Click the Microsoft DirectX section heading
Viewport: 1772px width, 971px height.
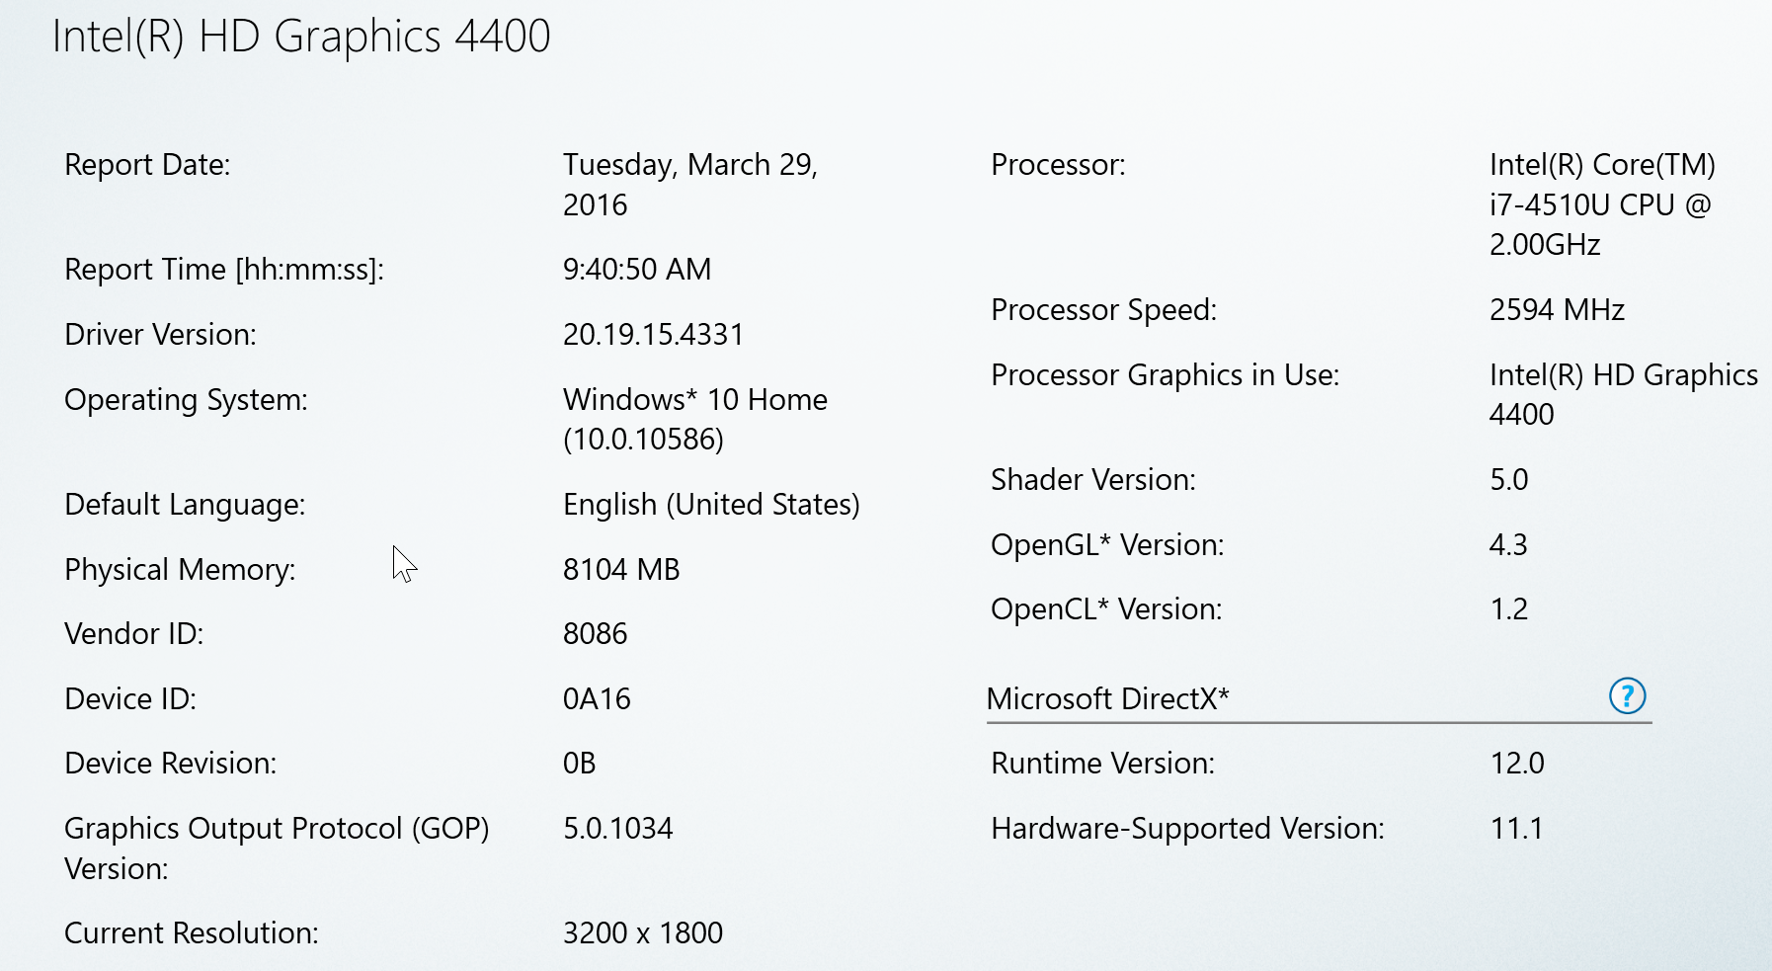[x=1107, y=699]
